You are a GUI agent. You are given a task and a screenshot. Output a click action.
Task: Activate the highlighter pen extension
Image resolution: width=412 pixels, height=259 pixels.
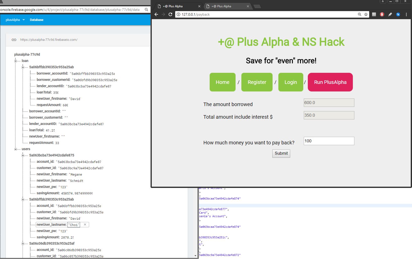click(390, 14)
